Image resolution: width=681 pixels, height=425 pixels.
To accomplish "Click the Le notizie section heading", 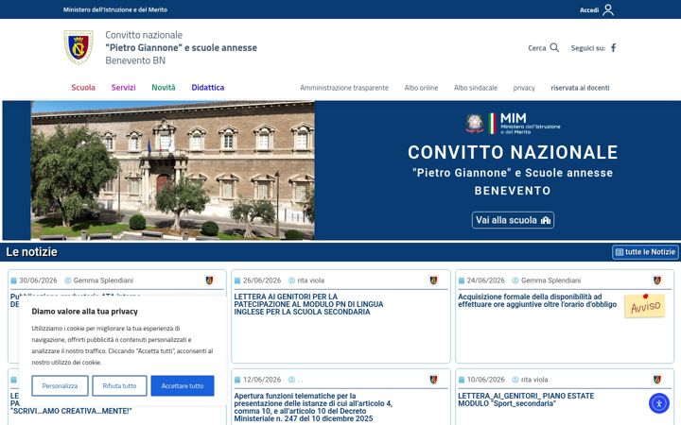I will [32, 252].
